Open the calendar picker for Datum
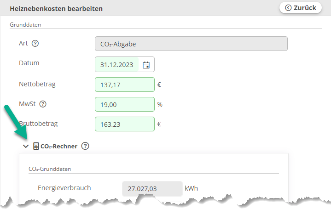331x209 pixels. pyautogui.click(x=146, y=65)
